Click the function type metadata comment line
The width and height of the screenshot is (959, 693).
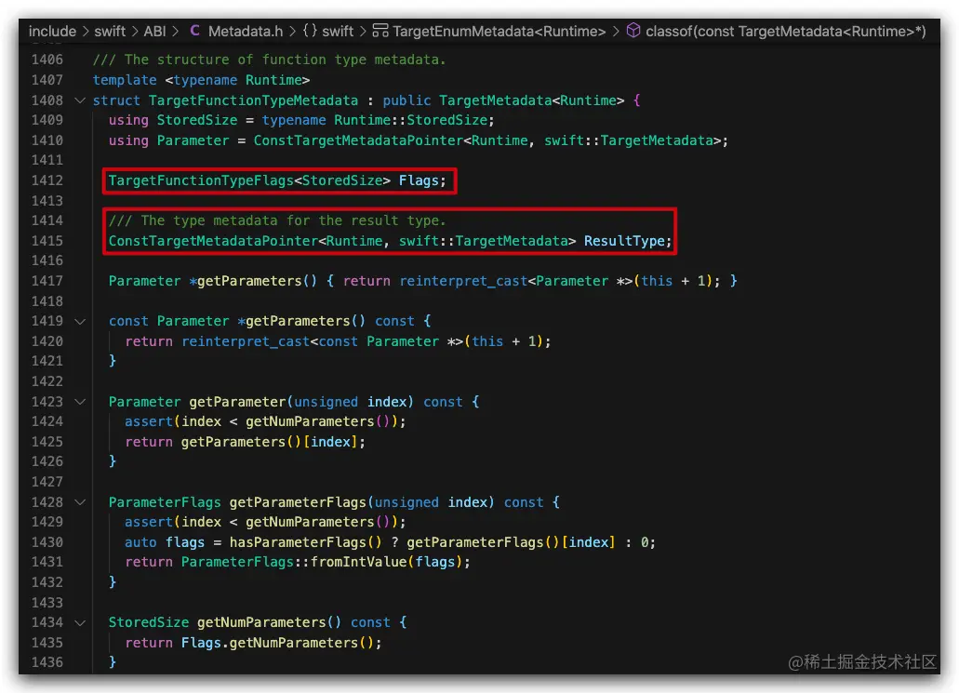click(x=269, y=60)
